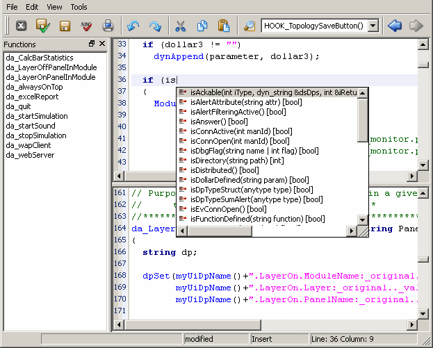Paste from clipboard icon
Screen dimensions: 433x348
coord(223,26)
